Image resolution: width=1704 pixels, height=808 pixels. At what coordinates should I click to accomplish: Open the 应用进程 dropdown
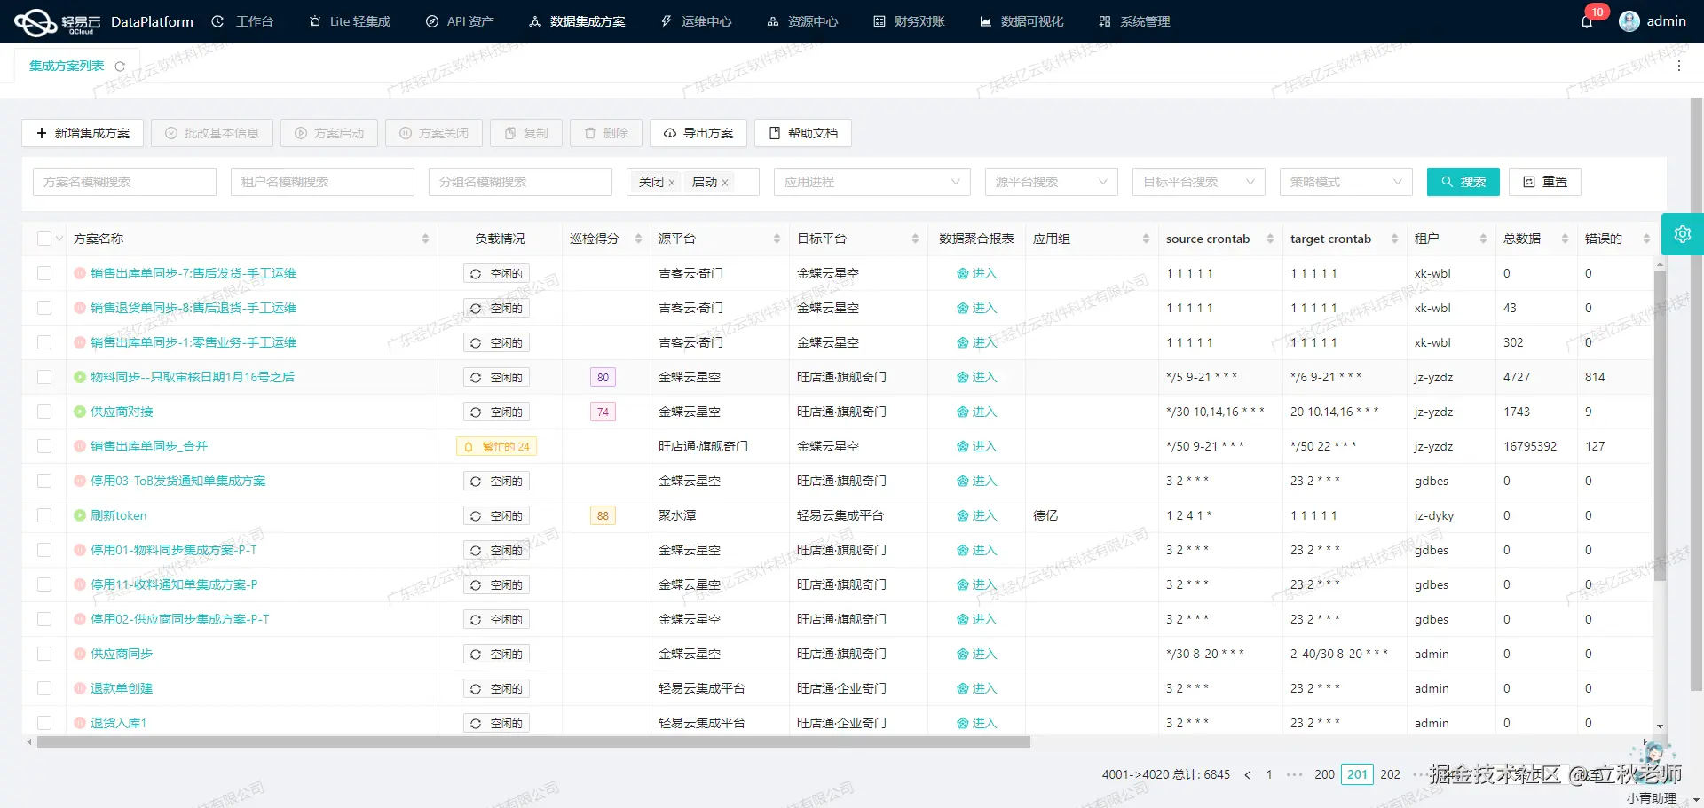click(872, 182)
